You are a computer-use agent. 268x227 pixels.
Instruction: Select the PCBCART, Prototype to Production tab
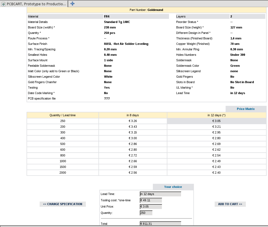(x=34, y=4)
